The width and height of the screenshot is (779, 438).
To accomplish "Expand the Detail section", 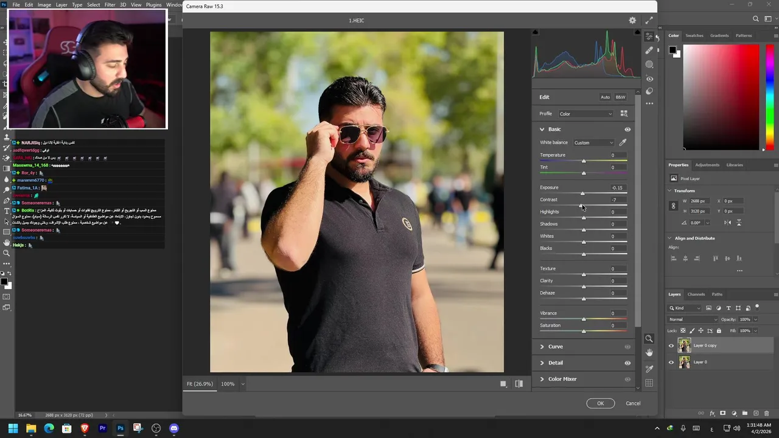I will tap(542, 363).
